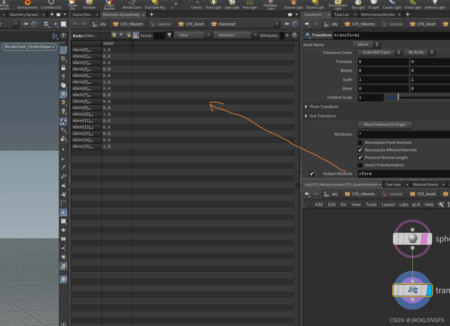Click the farmSubmmit shelf tool
The image size is (450, 326).
[x=27, y=5]
